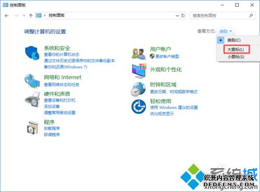Open the Hardware and Sound printer icon

pyautogui.click(x=32, y=99)
